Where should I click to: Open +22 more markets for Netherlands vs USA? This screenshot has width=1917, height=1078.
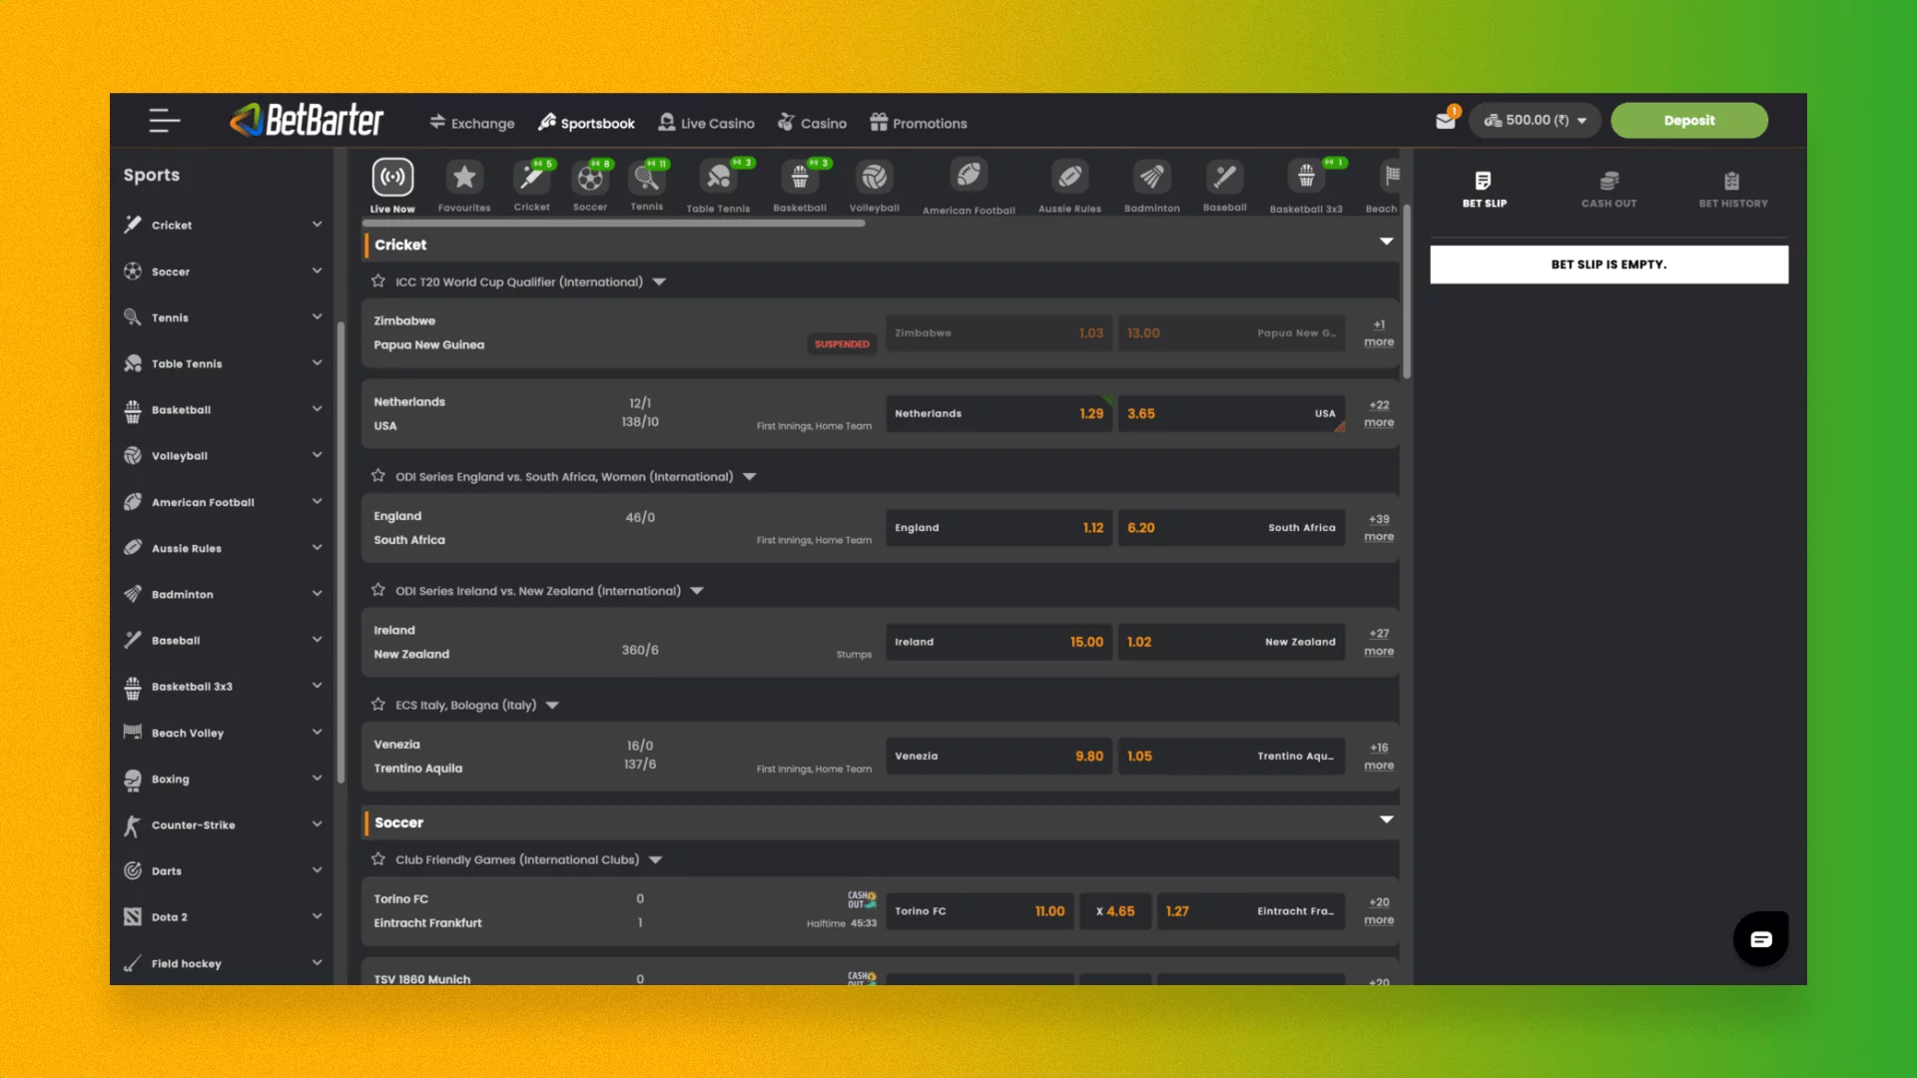tap(1379, 413)
